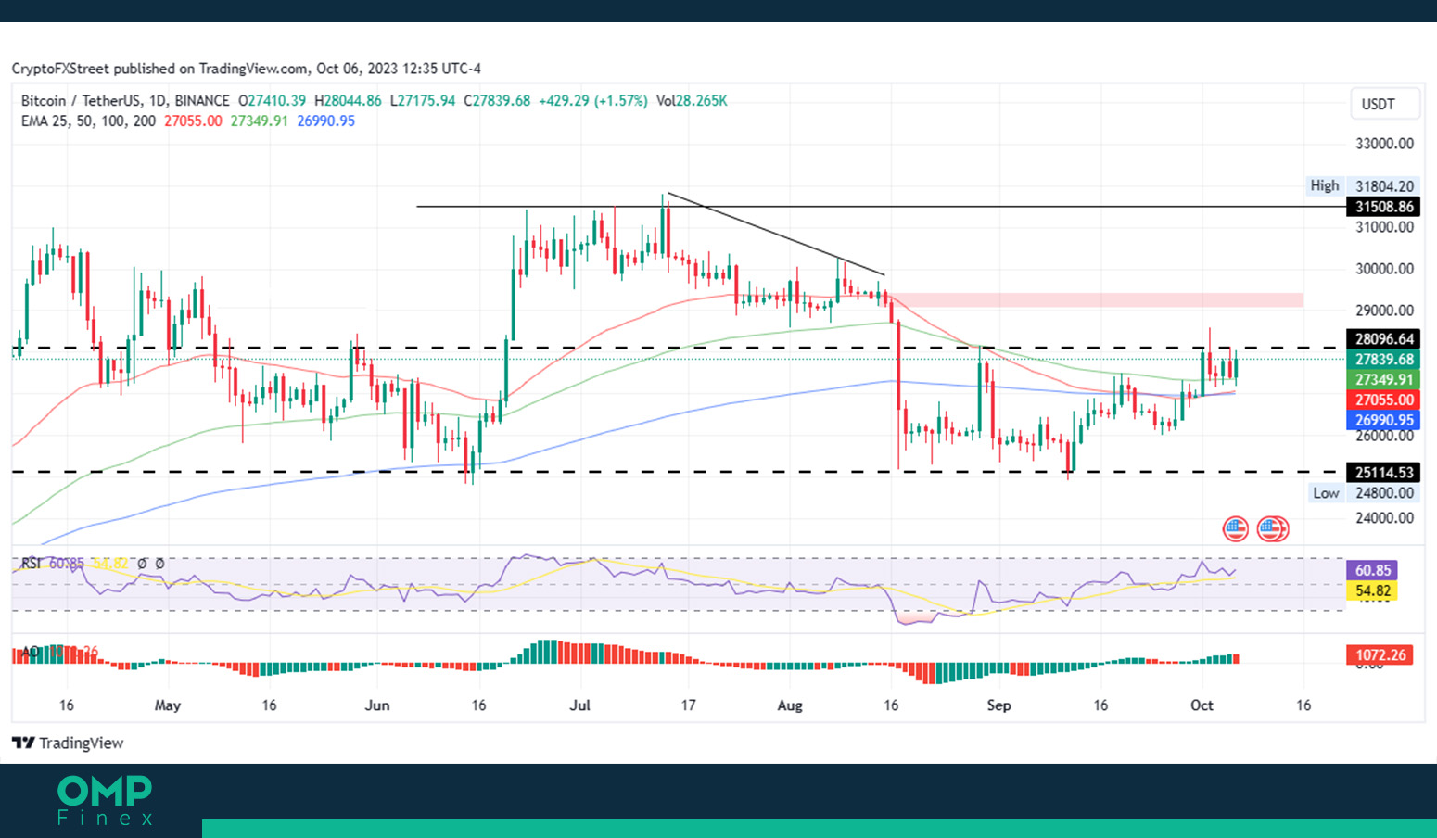The height and width of the screenshot is (838, 1437).
Task: Click the 33000.00 price axis tick
Action: click(1384, 144)
